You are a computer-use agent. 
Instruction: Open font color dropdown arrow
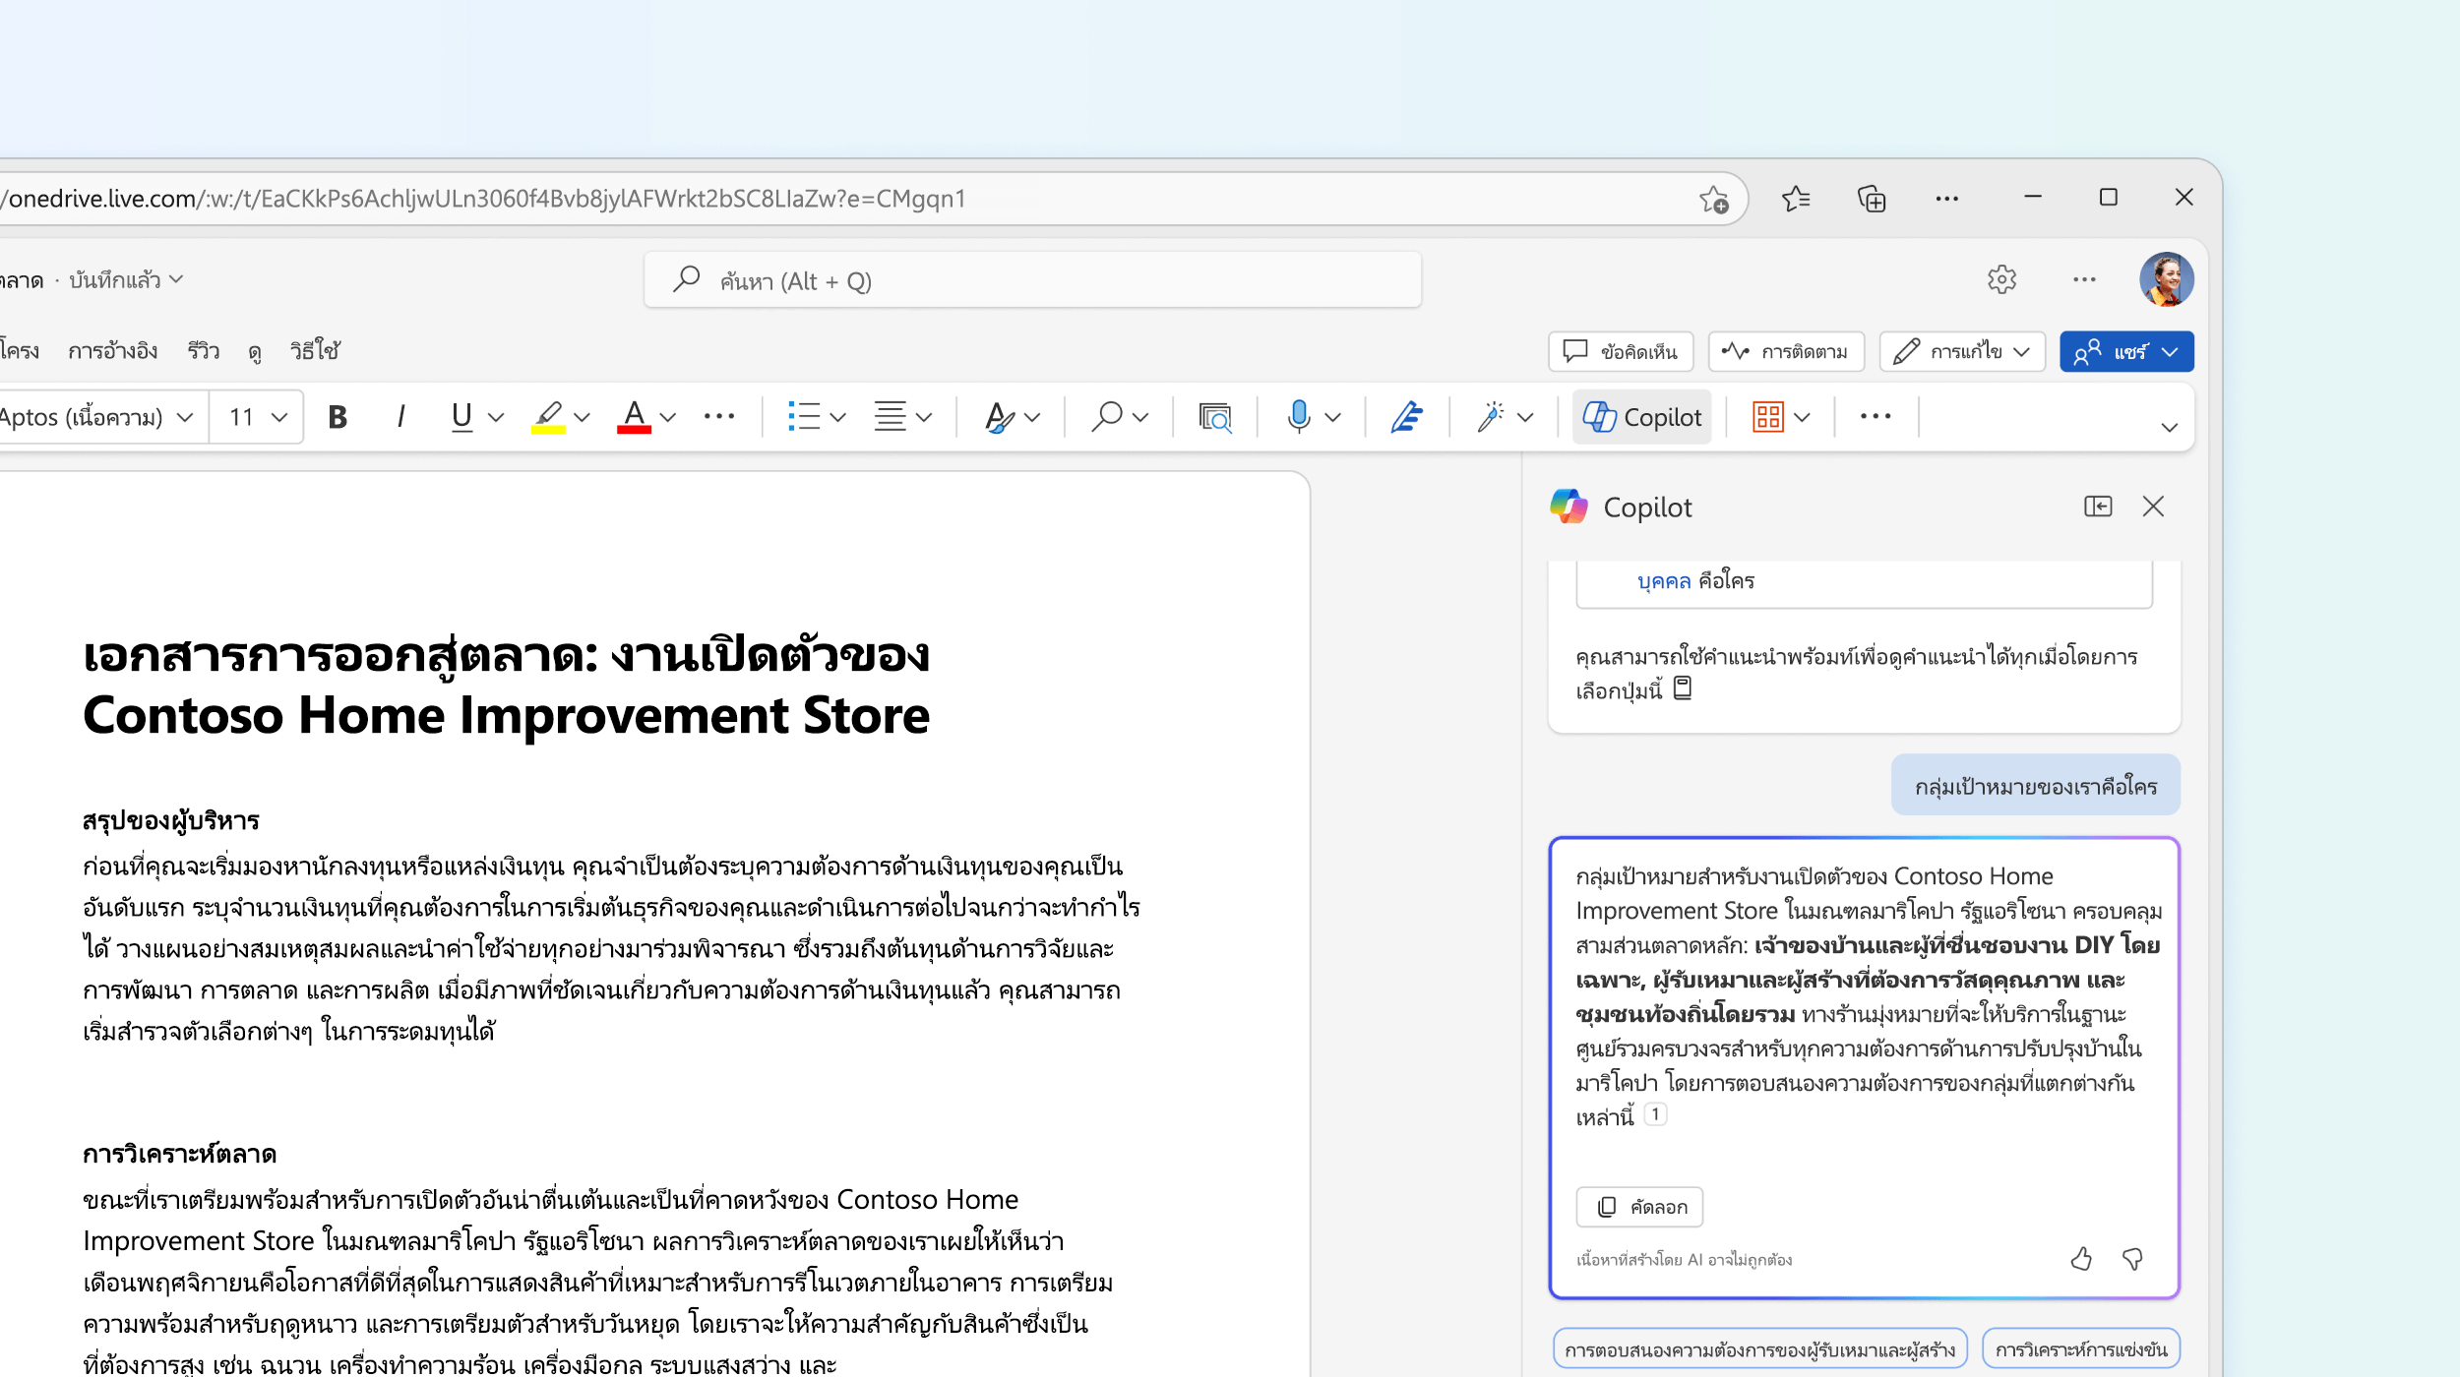(x=668, y=418)
